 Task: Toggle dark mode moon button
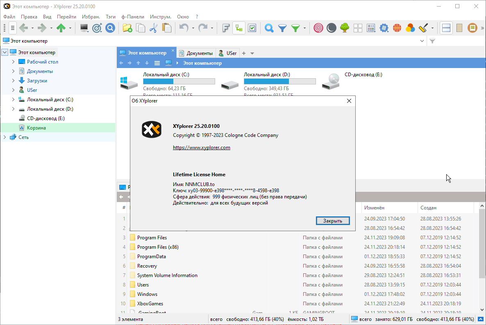332,28
